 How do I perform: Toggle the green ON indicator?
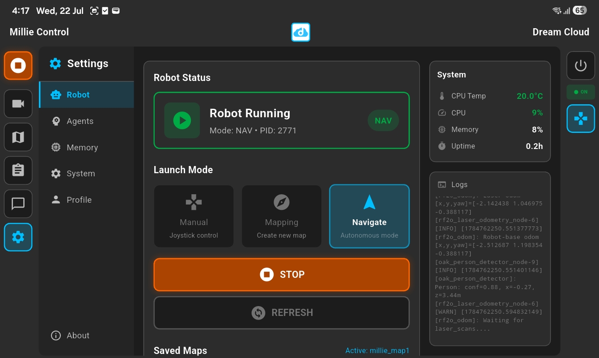(581, 92)
